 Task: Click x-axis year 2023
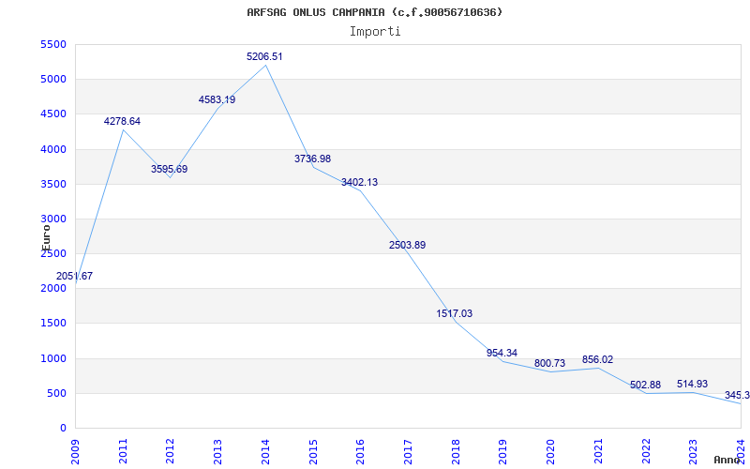click(693, 452)
